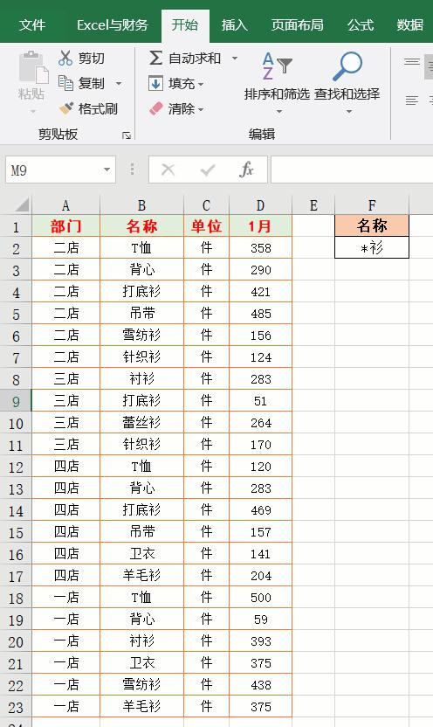Image resolution: width=433 pixels, height=727 pixels.
Task: Select header cell 名称 in F1
Action: click(x=372, y=225)
